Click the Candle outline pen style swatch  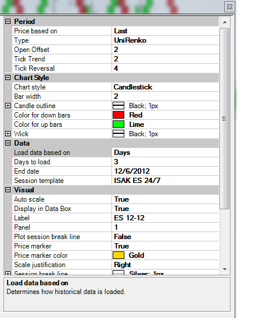coord(118,106)
